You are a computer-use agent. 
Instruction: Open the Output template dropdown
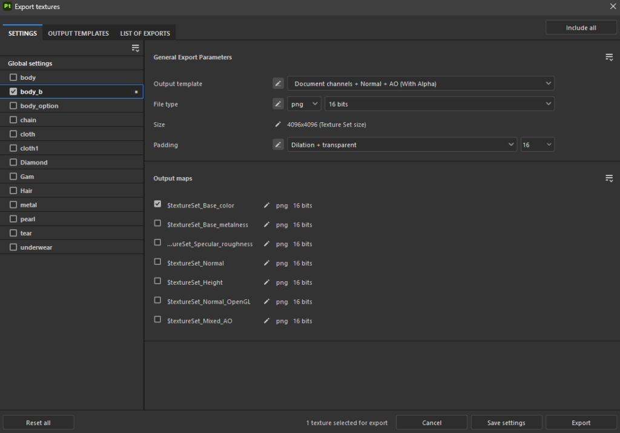421,83
